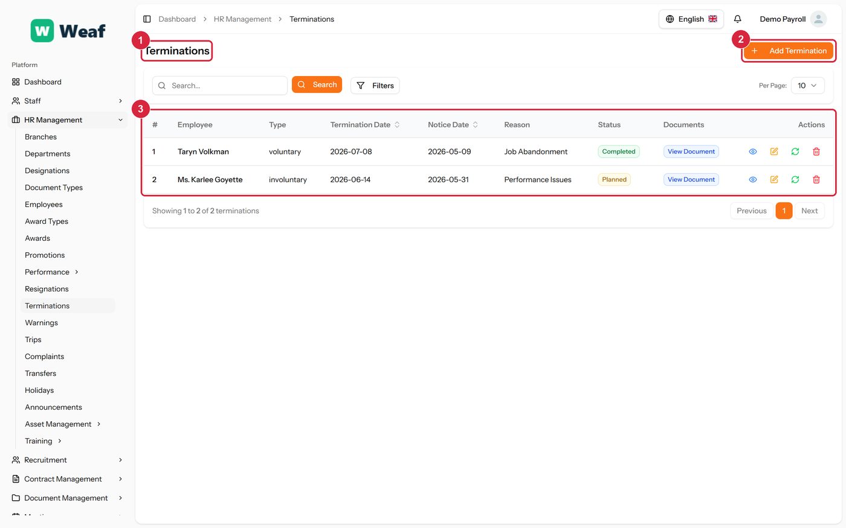846x528 pixels.
Task: Expand Document Management chevron
Action: 120,498
